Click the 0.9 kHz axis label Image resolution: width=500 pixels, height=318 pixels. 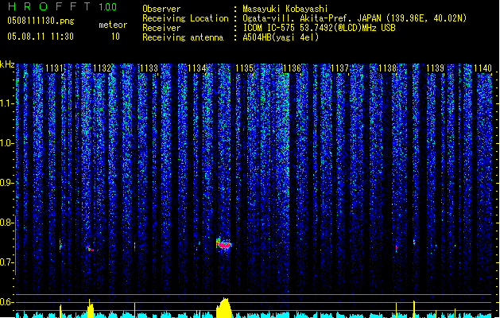[6, 183]
